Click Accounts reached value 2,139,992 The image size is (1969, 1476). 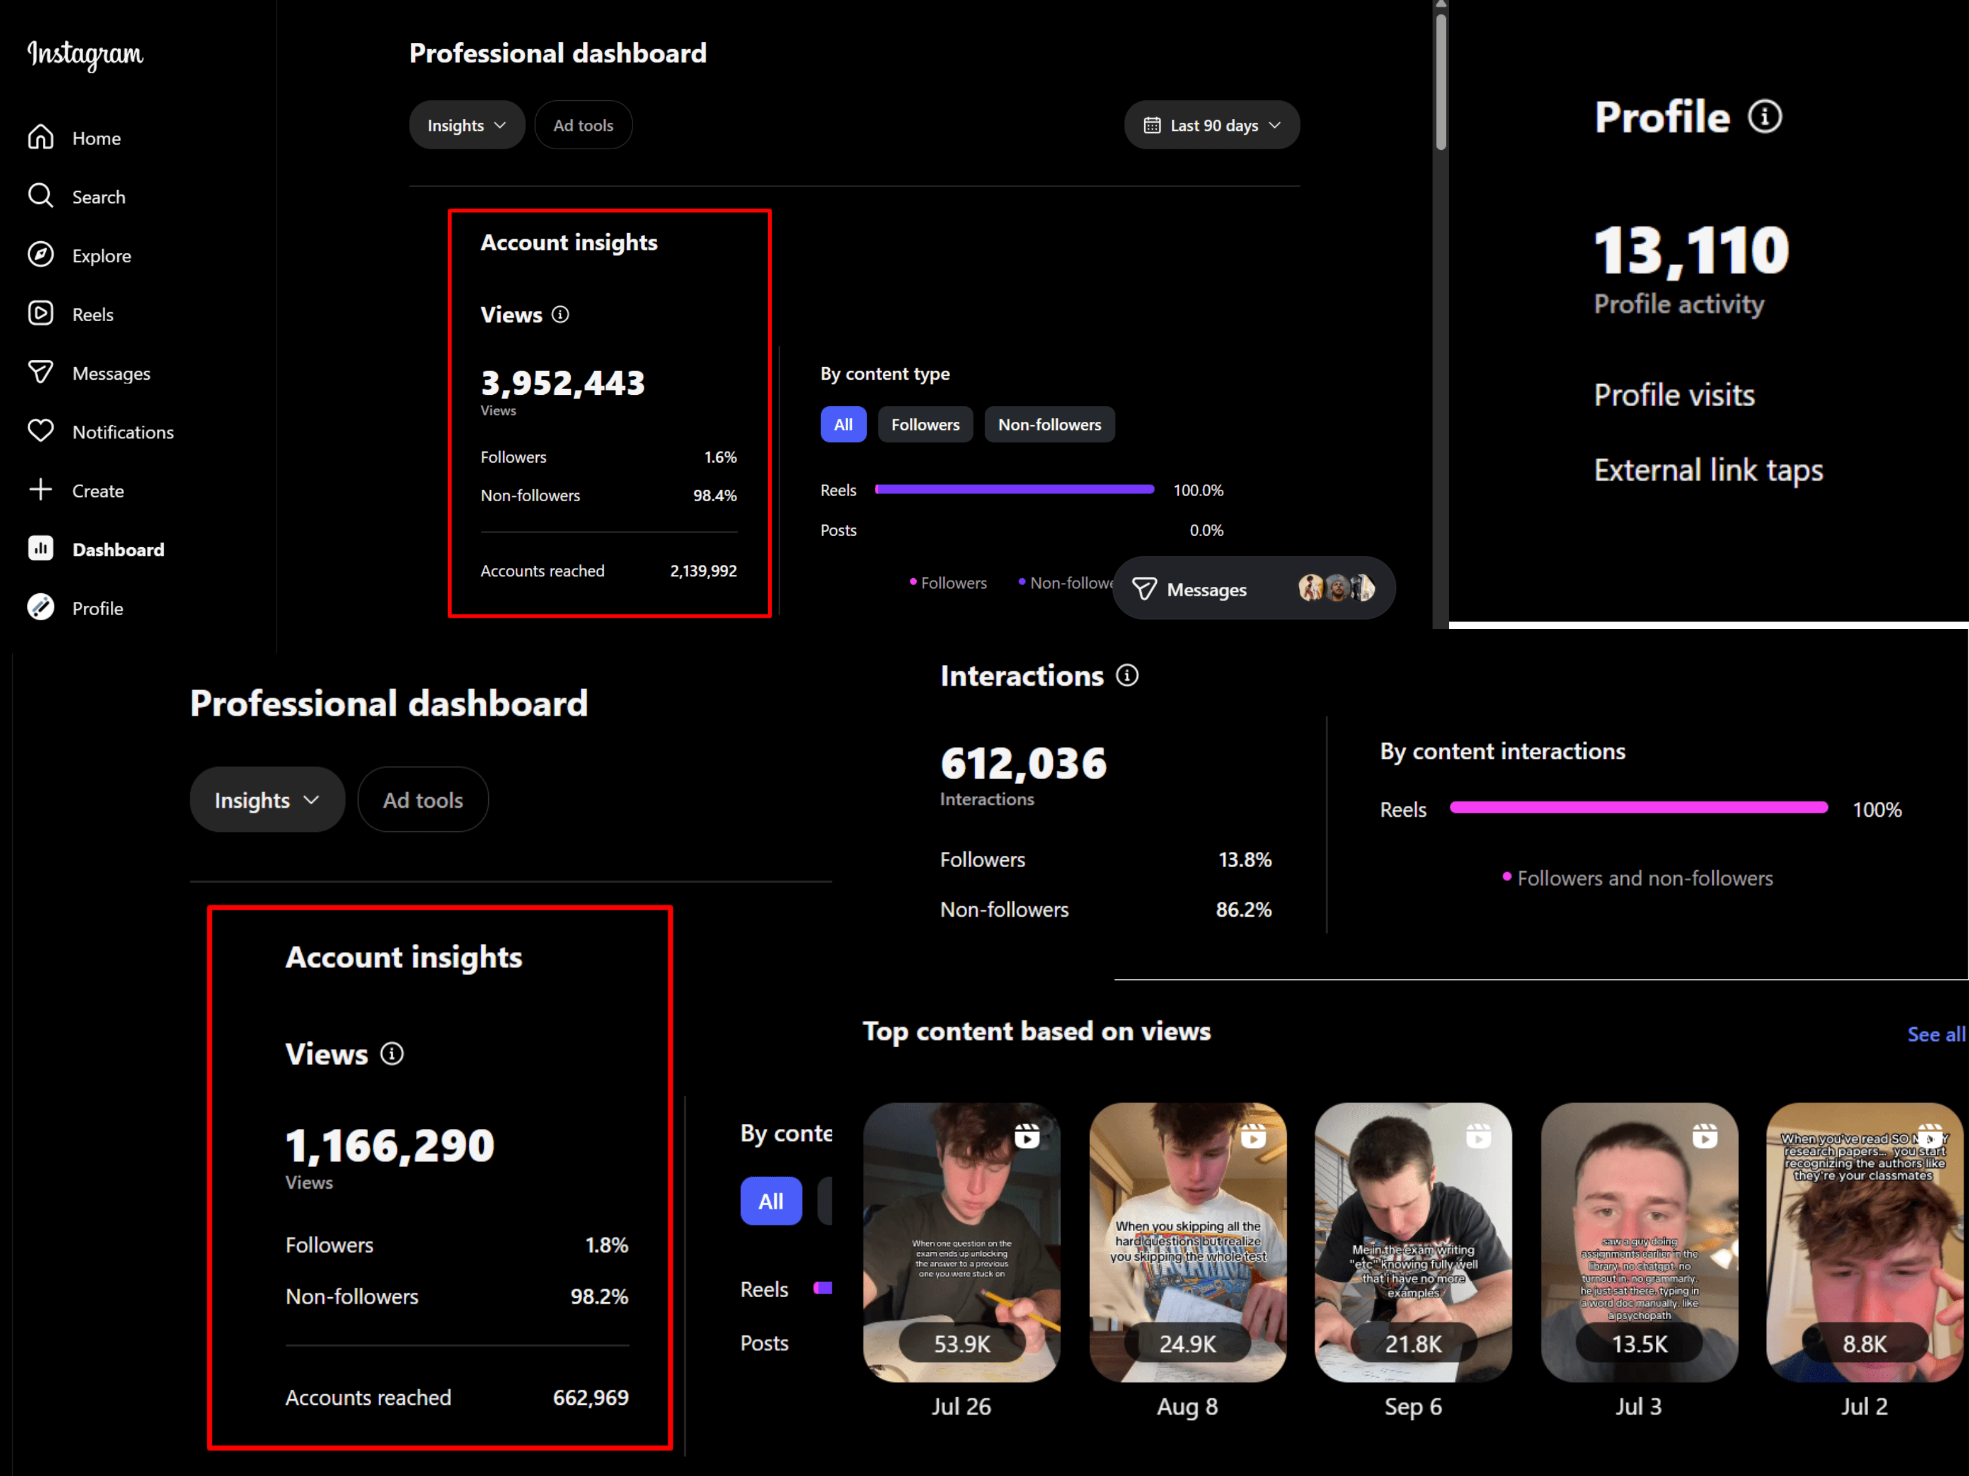point(703,571)
